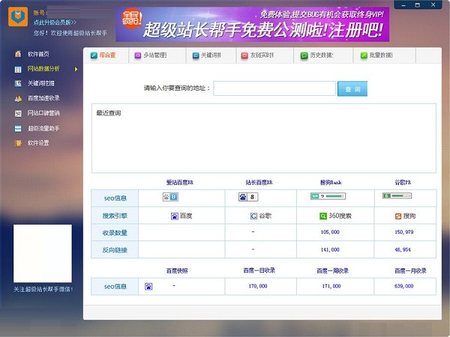Click the 查询 search button
450x337 pixels.
[352, 89]
